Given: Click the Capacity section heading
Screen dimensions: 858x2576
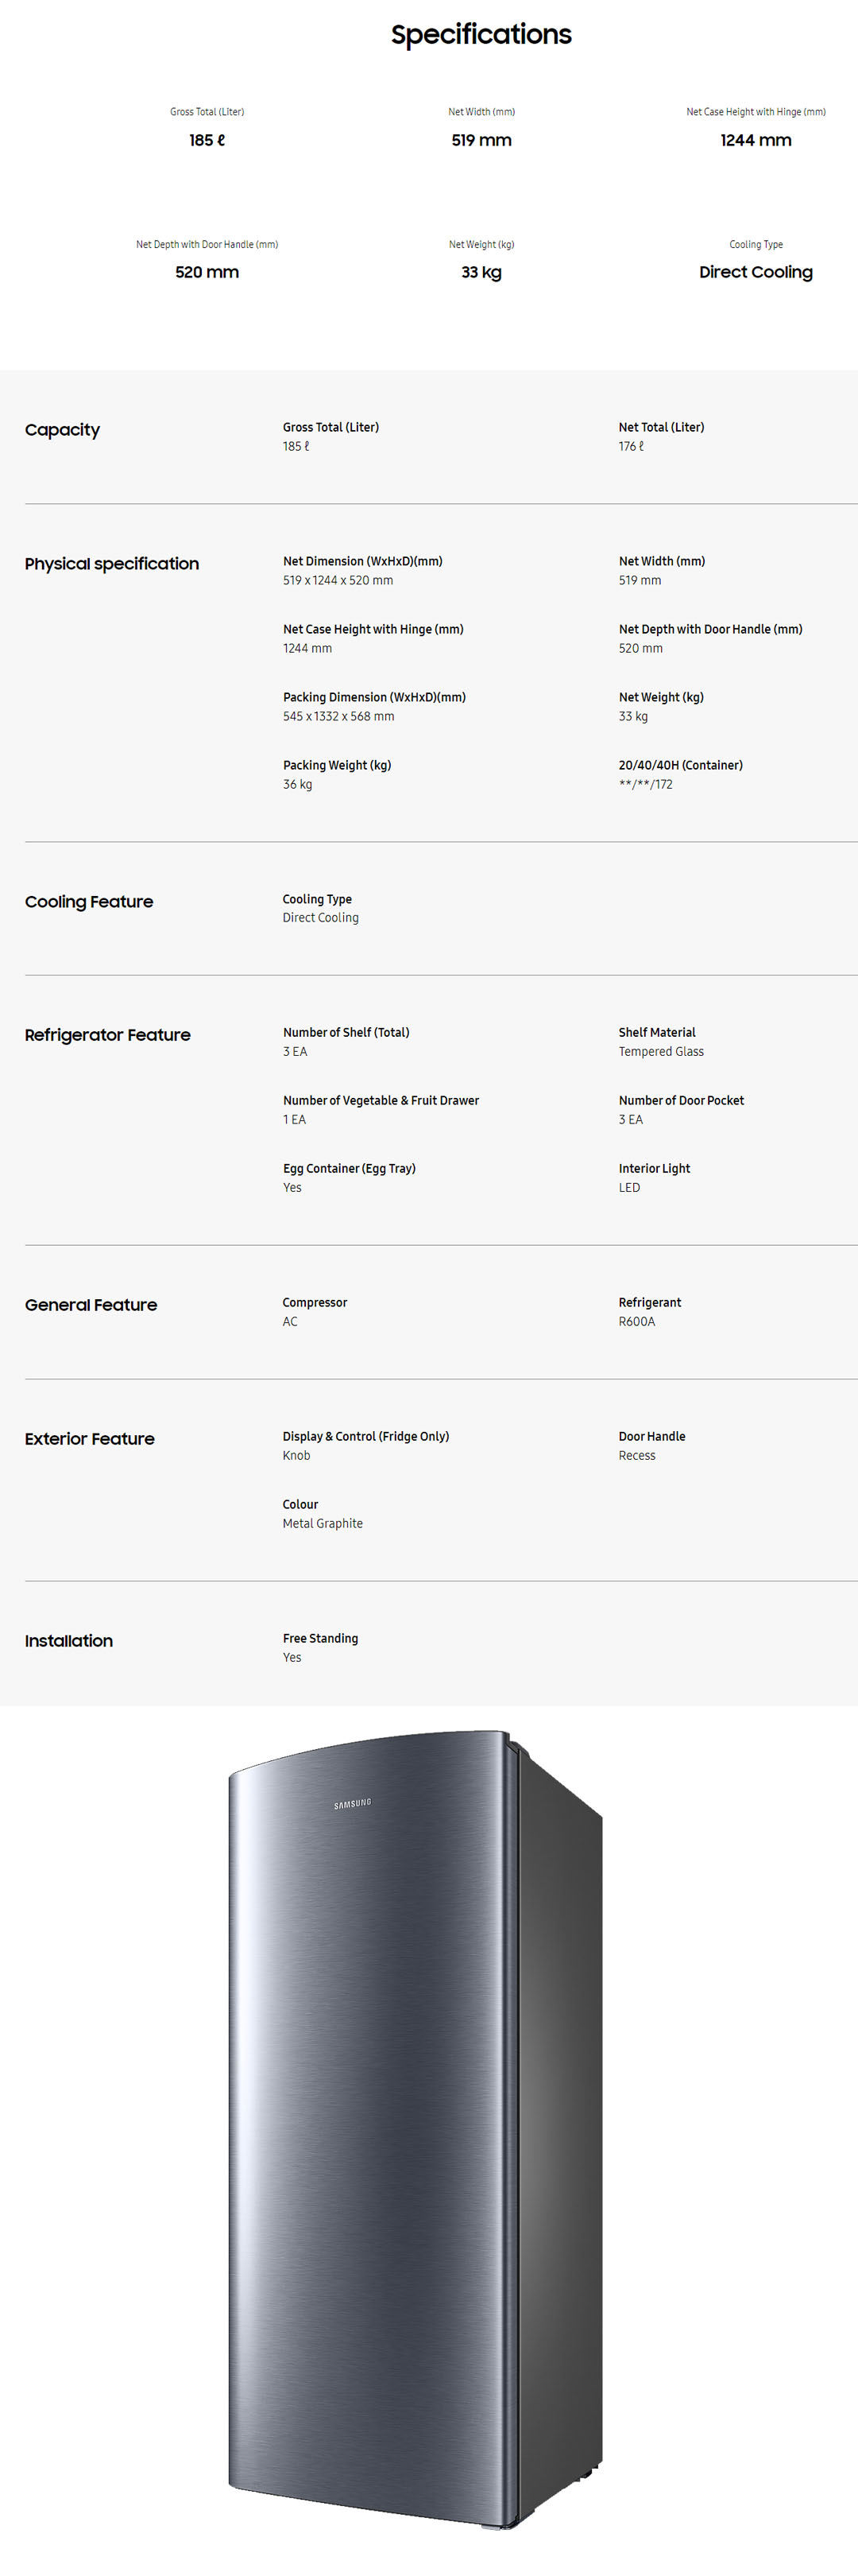Looking at the screenshot, I should click(62, 430).
